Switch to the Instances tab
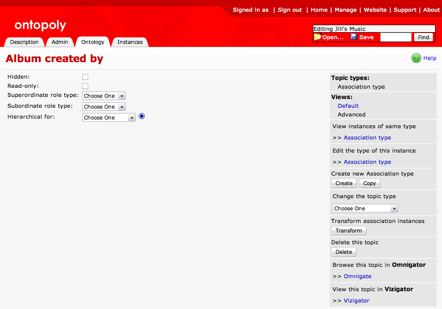 [x=130, y=42]
